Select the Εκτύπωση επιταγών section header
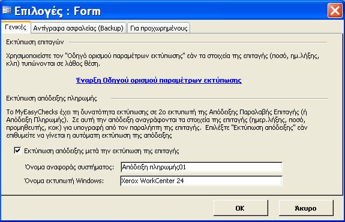Viewport: 345px width, 222px height. pyautogui.click(x=35, y=42)
